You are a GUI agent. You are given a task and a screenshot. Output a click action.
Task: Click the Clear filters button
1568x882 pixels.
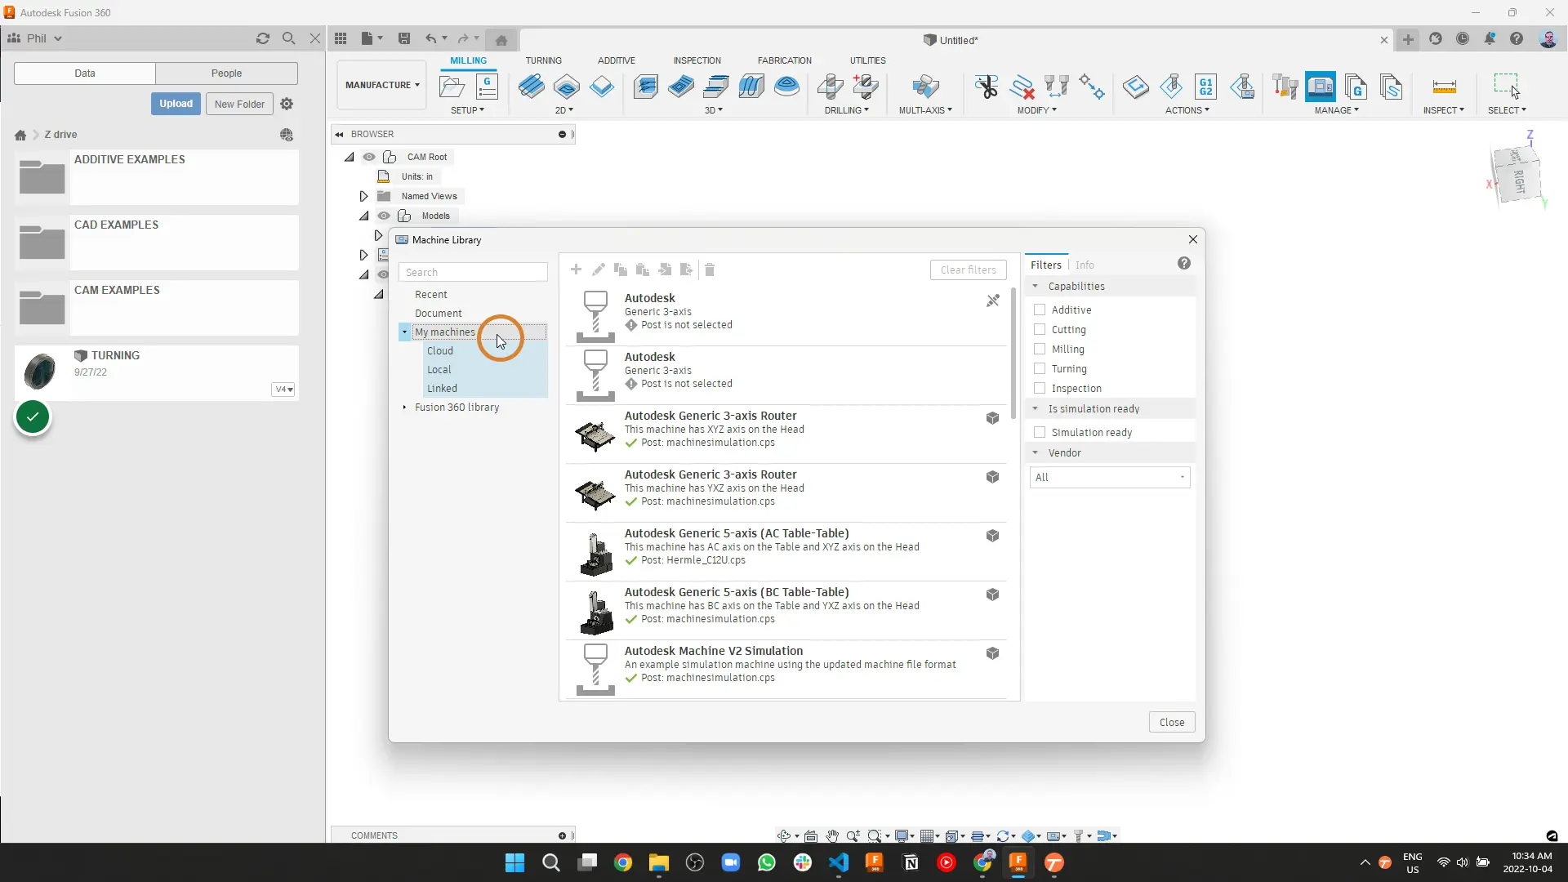pyautogui.click(x=968, y=269)
